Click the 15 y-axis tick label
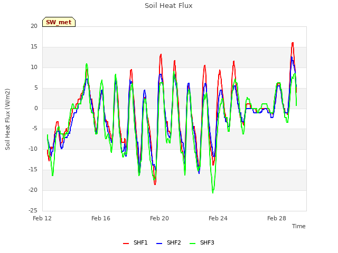Screen dimensions: 338x253 coord(34,47)
